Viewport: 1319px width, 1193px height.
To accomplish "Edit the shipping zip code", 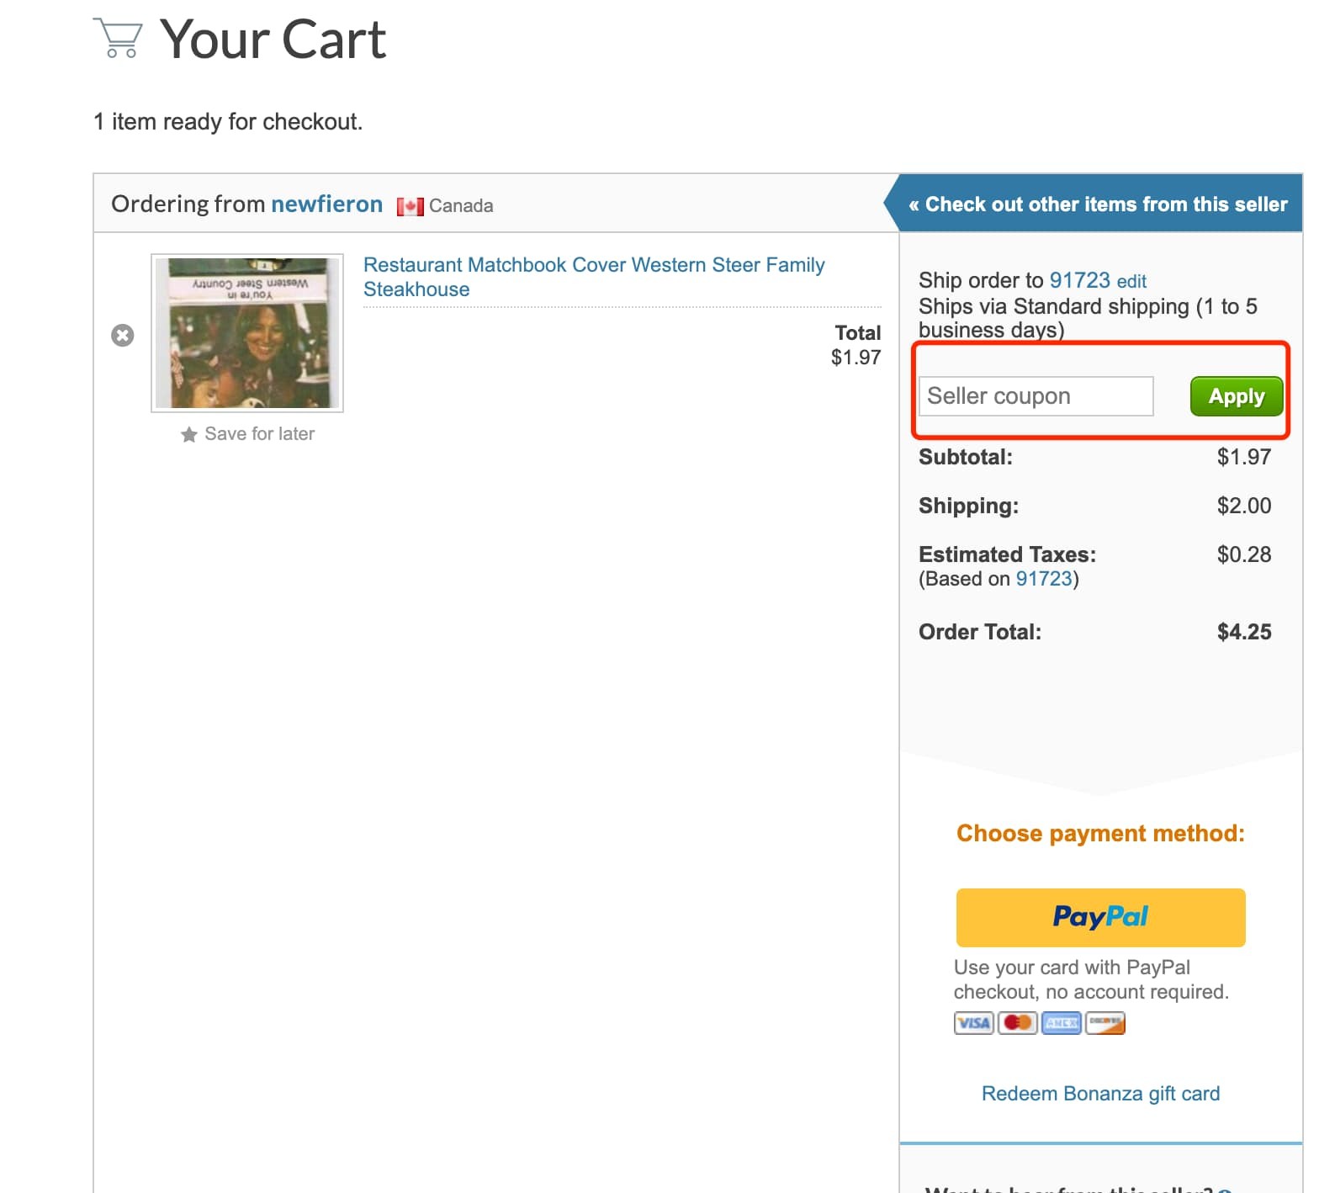I will point(1131,281).
